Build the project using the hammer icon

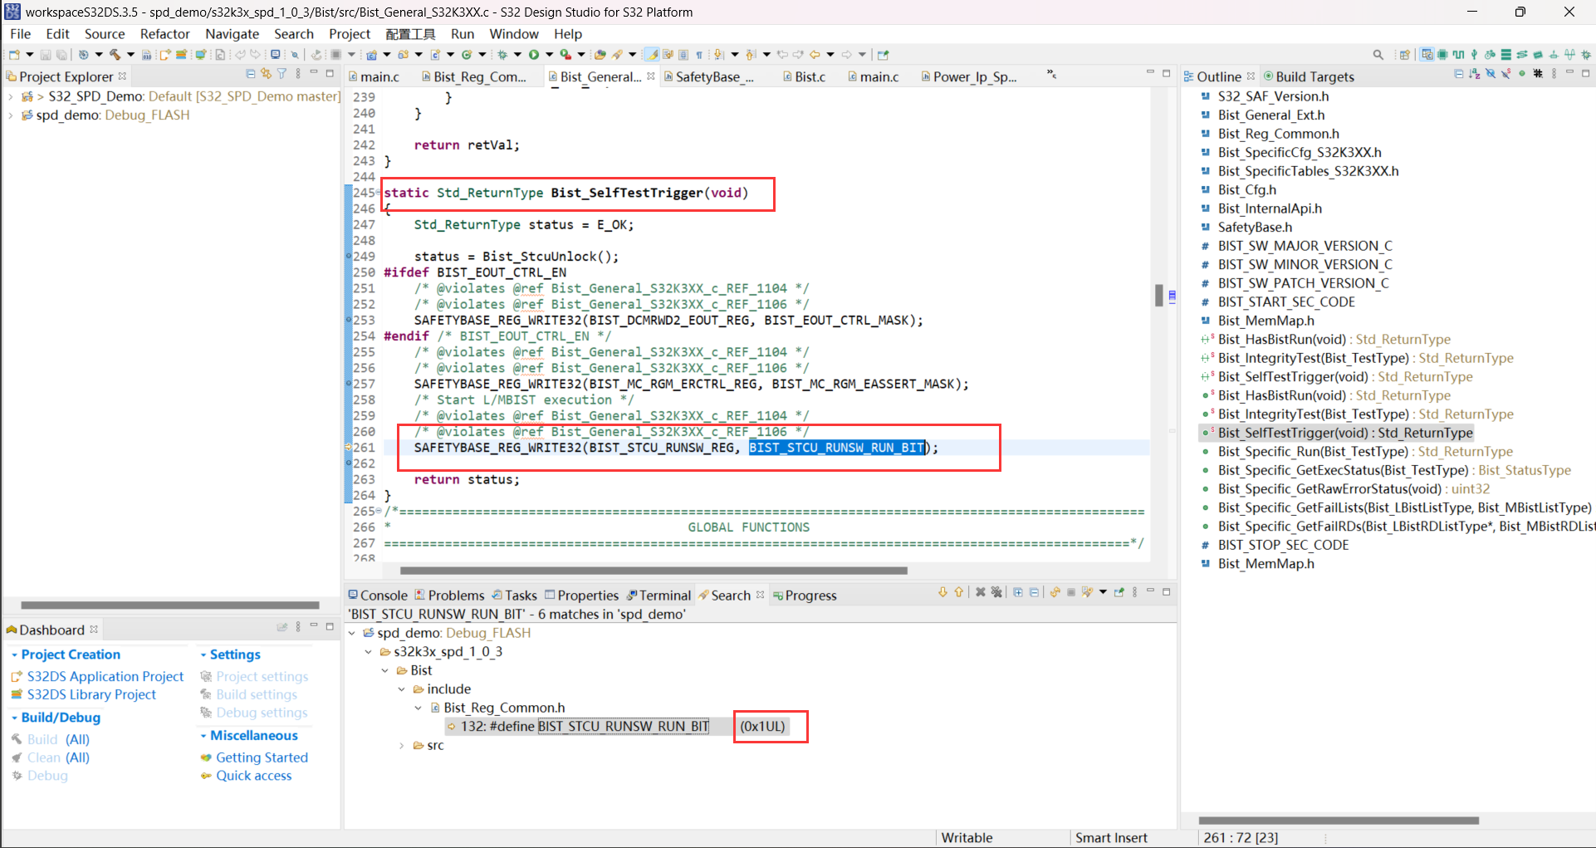coord(115,54)
